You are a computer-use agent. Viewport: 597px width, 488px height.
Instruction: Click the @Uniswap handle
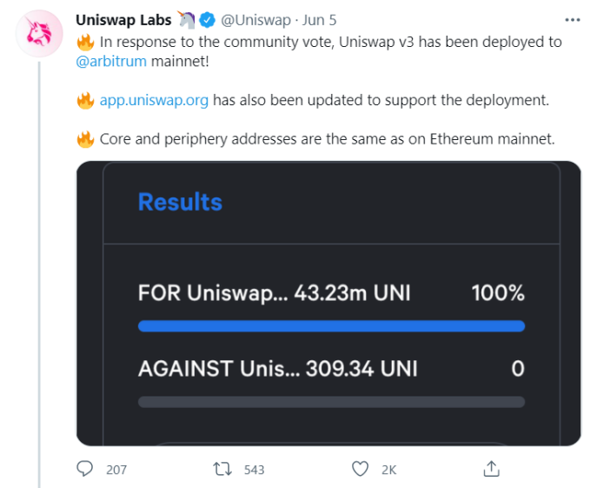click(x=255, y=20)
